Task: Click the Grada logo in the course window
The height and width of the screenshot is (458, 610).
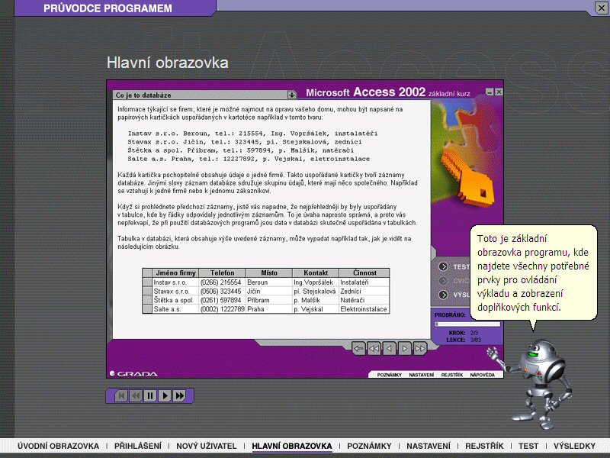Action: 133,374
